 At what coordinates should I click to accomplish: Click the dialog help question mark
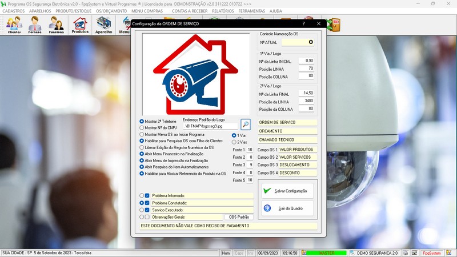tap(303, 23)
